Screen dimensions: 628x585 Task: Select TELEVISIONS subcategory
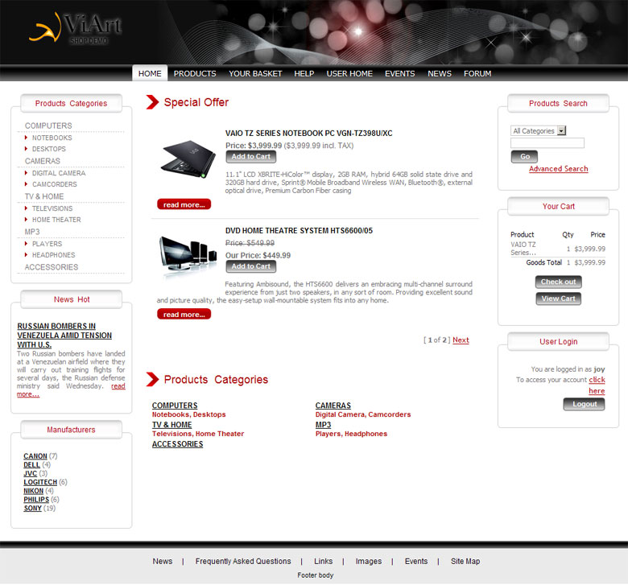pyautogui.click(x=52, y=208)
